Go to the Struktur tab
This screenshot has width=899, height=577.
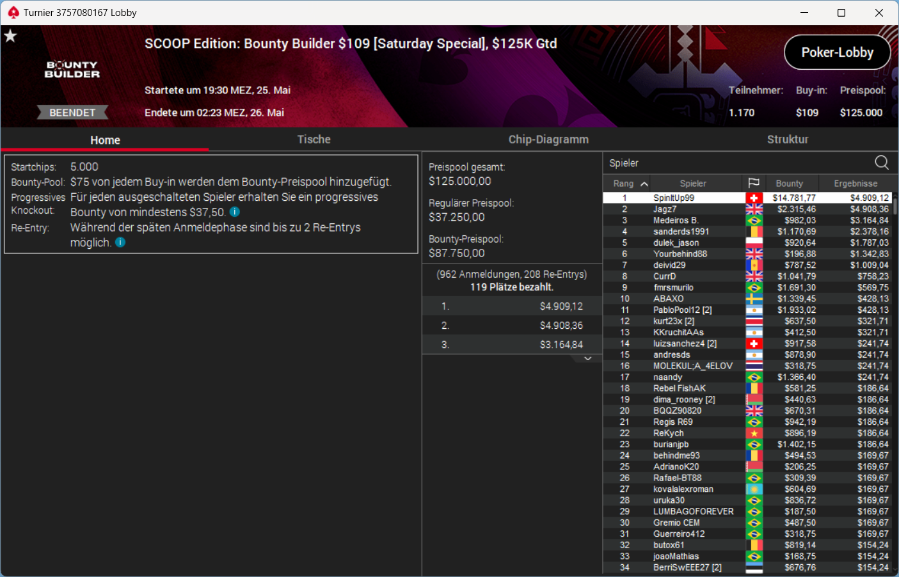pyautogui.click(x=788, y=139)
